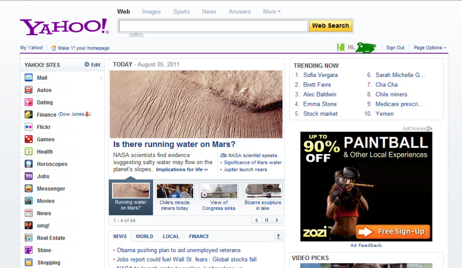The image size is (462, 268).
Task: Open the Page Options dropdown
Action: click(x=430, y=48)
